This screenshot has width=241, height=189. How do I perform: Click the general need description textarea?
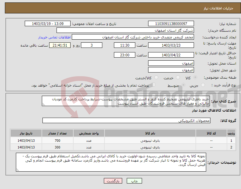[x=126, y=101]
